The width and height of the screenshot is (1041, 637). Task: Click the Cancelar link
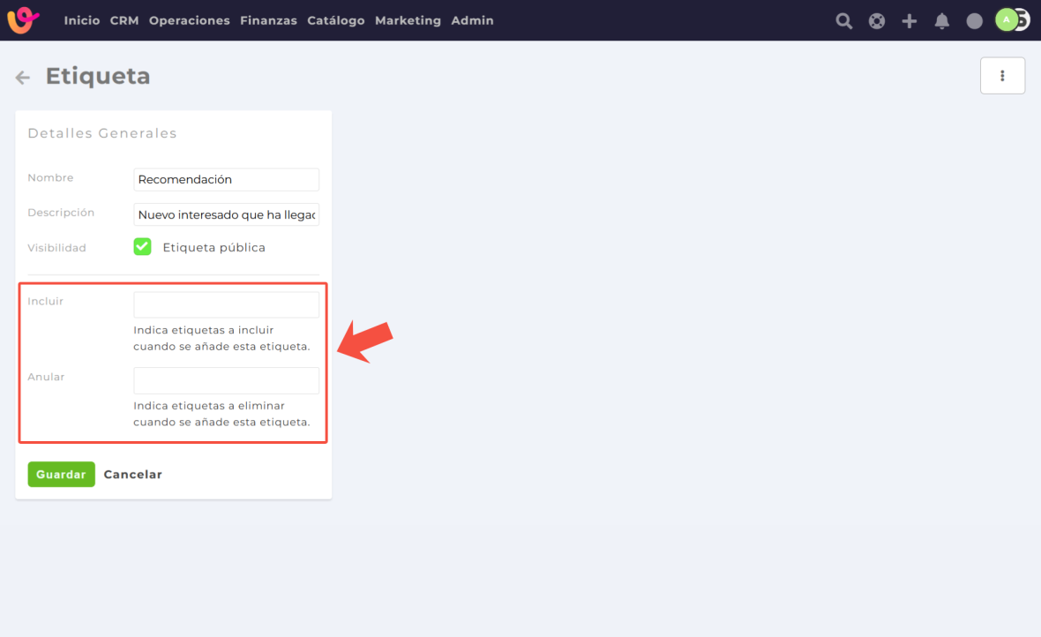tap(132, 475)
